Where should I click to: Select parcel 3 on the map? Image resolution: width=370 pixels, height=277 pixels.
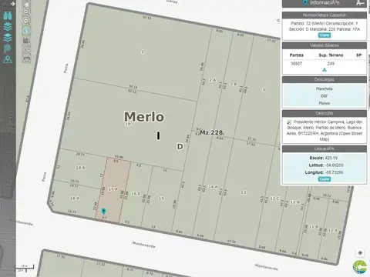(x=264, y=90)
